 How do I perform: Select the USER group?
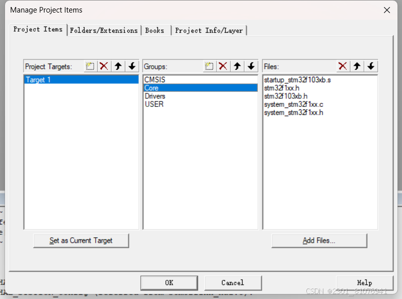(200, 104)
